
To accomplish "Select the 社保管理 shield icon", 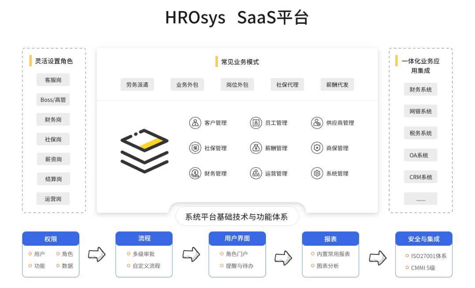I will pyautogui.click(x=195, y=148).
